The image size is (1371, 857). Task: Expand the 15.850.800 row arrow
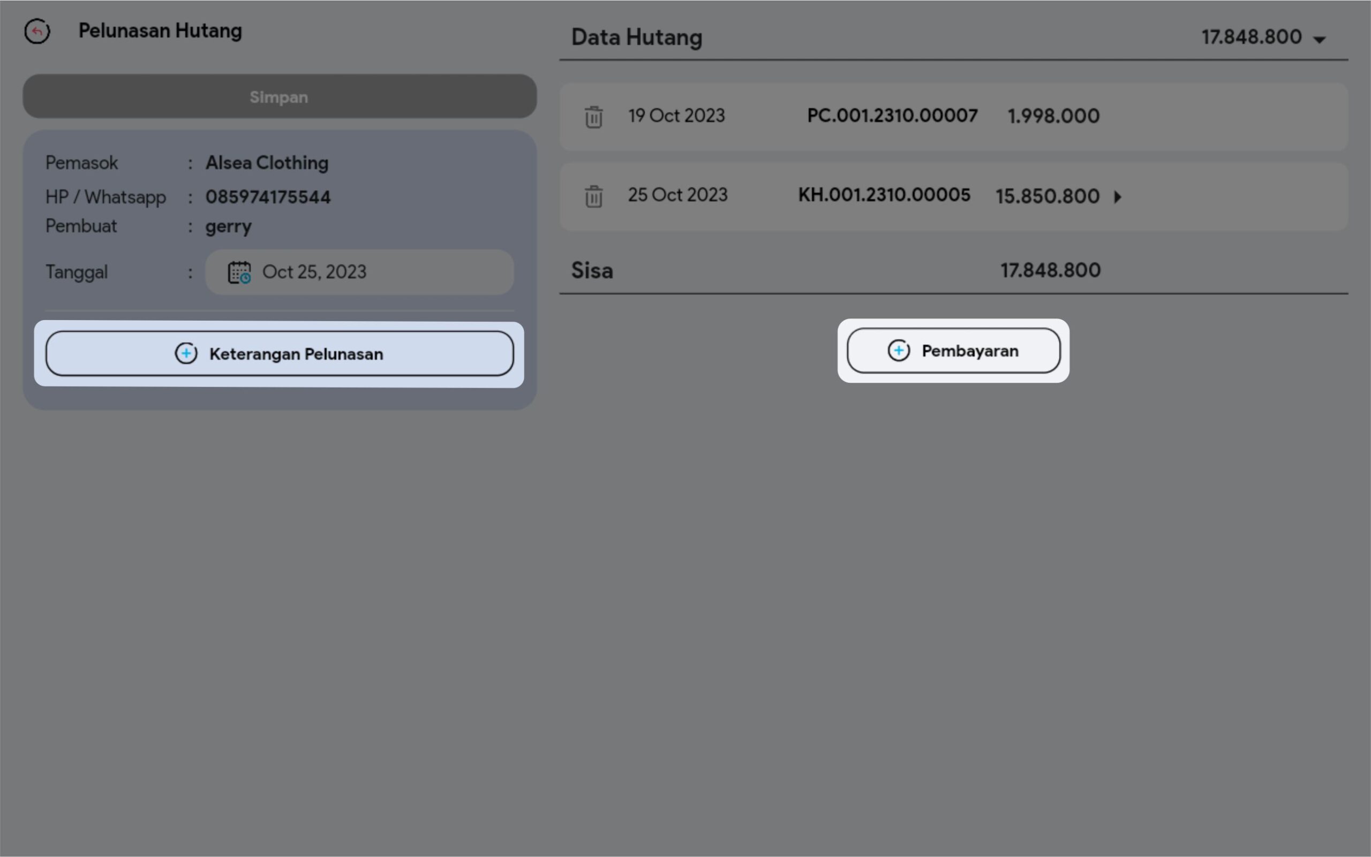1118,196
